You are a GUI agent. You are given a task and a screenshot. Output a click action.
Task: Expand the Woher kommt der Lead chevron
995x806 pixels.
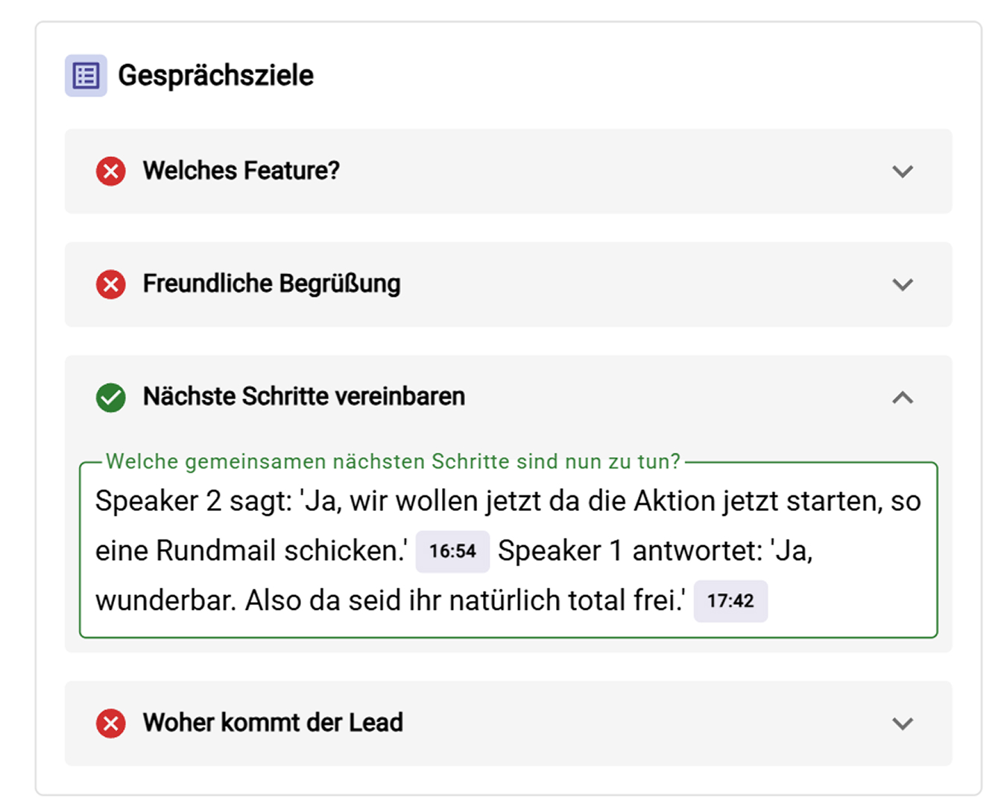click(903, 723)
